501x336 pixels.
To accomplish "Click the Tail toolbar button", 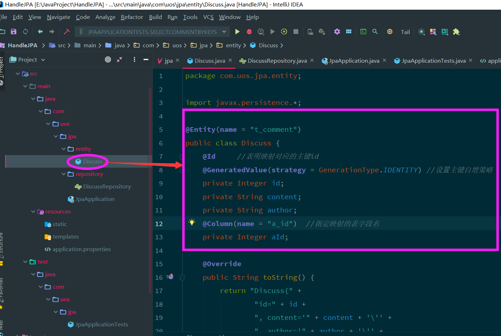I will coord(405,32).
